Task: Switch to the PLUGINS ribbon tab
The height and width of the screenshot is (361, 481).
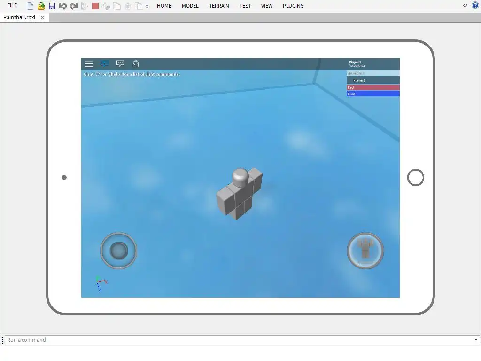Action: pos(293,6)
